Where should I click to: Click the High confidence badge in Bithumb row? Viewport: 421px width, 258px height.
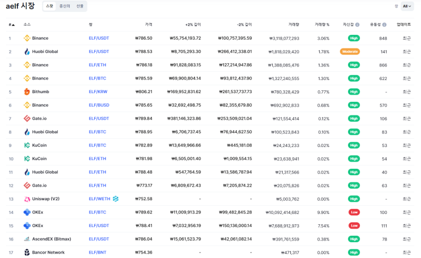[x=354, y=92]
